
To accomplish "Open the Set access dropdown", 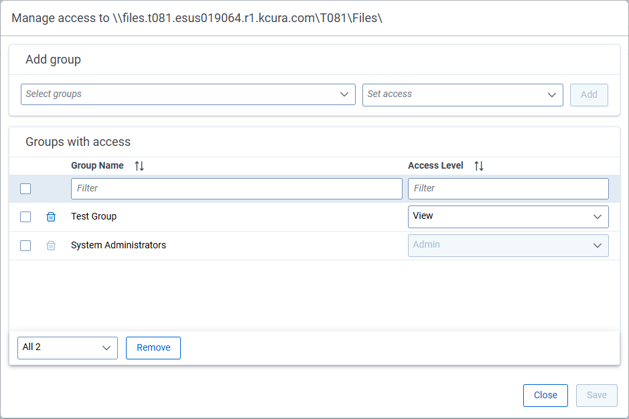I will pyautogui.click(x=462, y=94).
